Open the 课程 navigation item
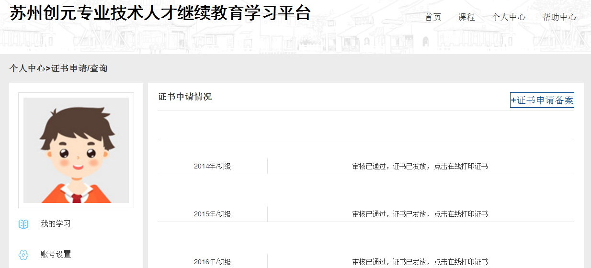591x268 pixels. click(466, 17)
